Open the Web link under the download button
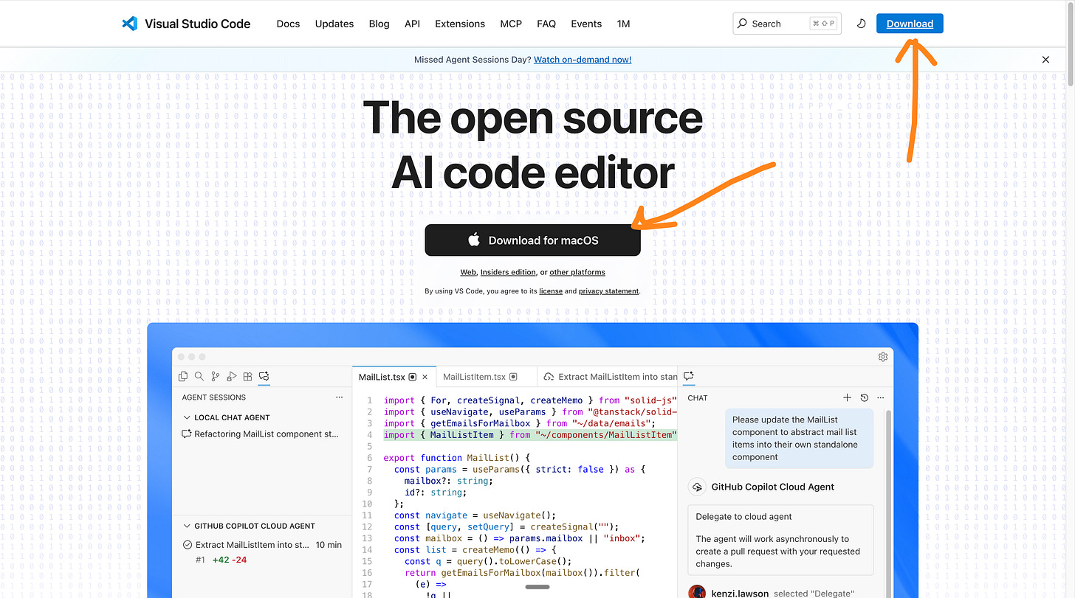 [x=468, y=272]
